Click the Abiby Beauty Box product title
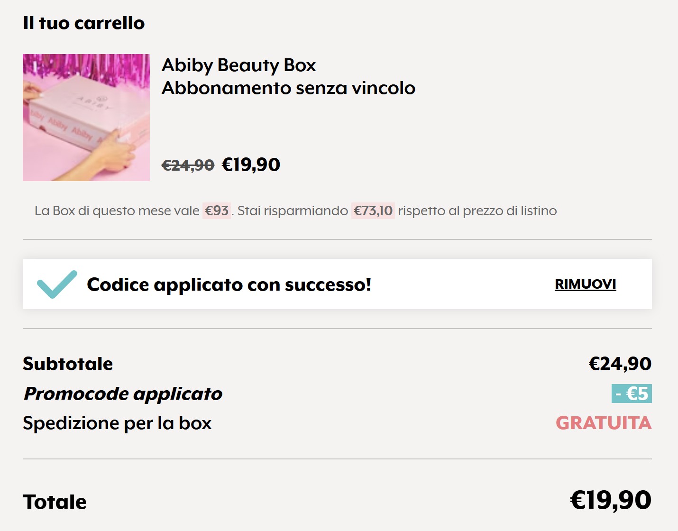The height and width of the screenshot is (531, 678). (x=238, y=65)
